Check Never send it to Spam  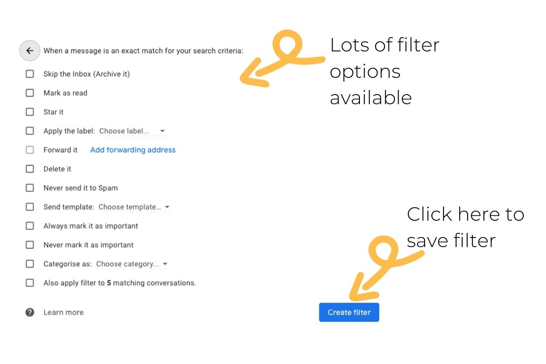30,187
